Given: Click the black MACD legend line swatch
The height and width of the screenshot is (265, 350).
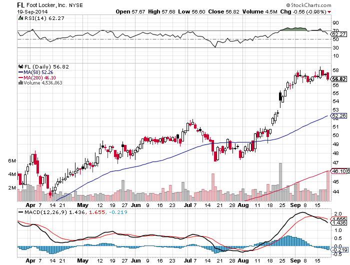Looking at the screenshot, I should (x=21, y=212).
